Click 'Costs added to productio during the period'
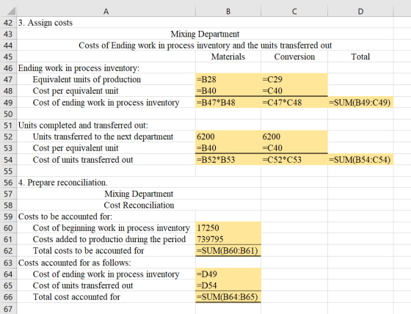Viewport: 411px width, 314px height. tap(109, 239)
